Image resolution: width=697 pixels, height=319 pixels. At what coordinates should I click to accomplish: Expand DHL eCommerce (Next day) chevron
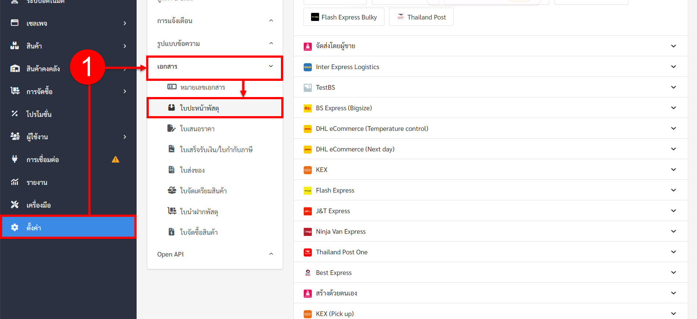pyautogui.click(x=673, y=149)
